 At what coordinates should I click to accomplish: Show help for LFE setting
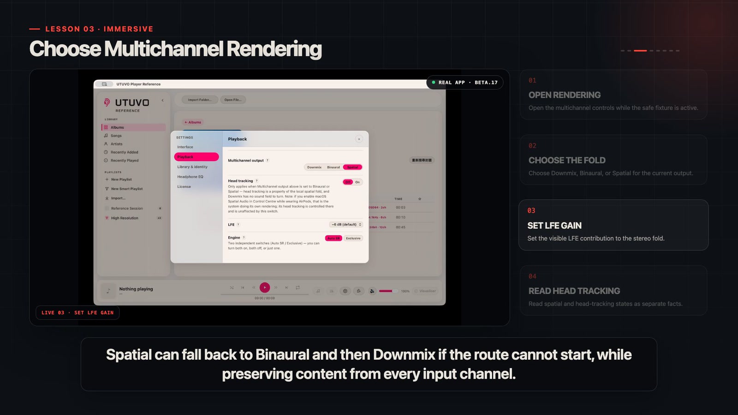click(238, 225)
